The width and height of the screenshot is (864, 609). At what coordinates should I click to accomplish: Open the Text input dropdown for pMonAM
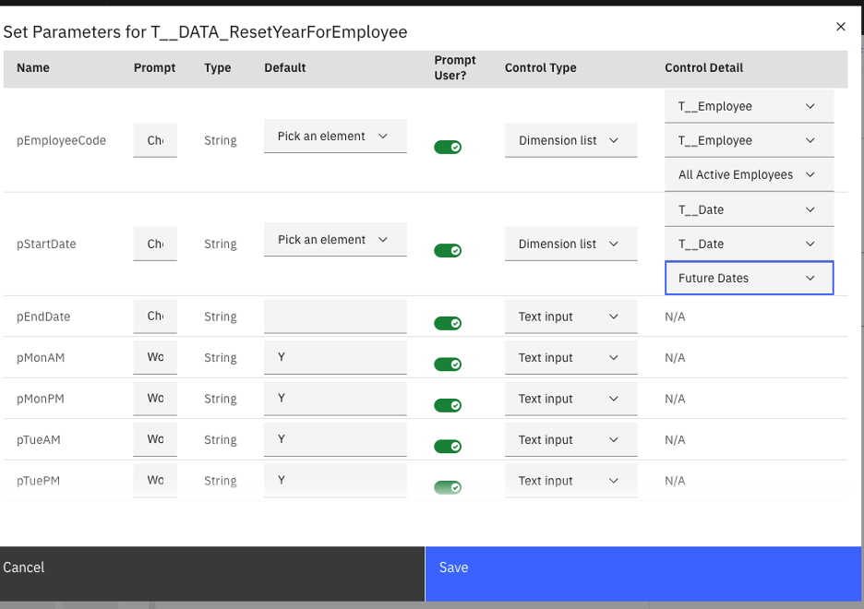(x=570, y=357)
